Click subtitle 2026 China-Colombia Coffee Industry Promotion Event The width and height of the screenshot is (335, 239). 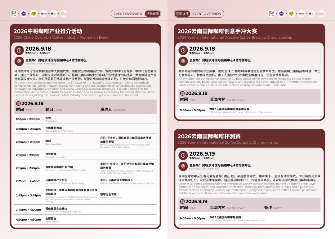pyautogui.click(x=61, y=37)
